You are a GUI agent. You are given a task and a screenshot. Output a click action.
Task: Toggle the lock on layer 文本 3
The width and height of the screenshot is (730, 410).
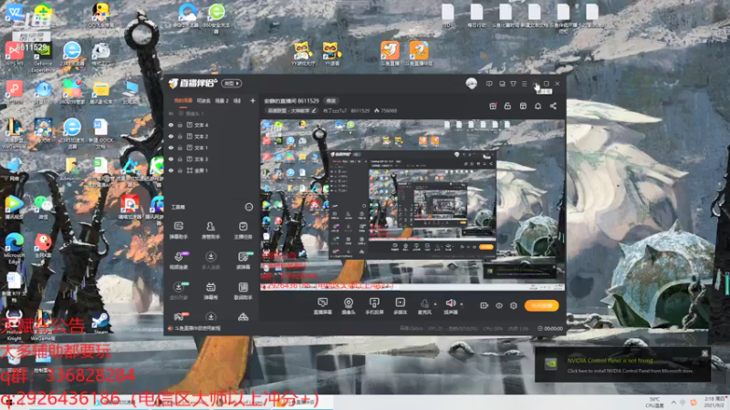pos(180,159)
